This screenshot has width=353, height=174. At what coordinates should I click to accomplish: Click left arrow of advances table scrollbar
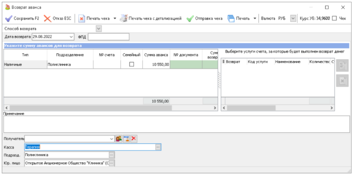[6, 108]
